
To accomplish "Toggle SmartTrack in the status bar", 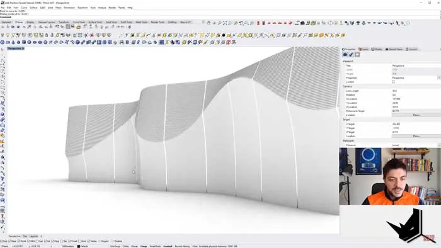I will 155,246.
